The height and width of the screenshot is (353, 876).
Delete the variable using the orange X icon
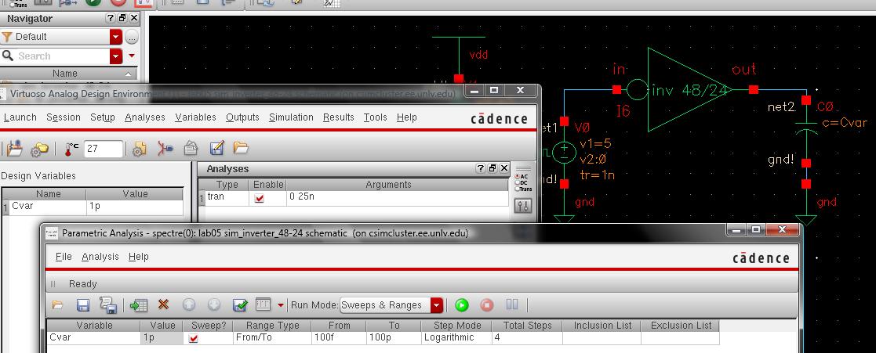point(163,305)
